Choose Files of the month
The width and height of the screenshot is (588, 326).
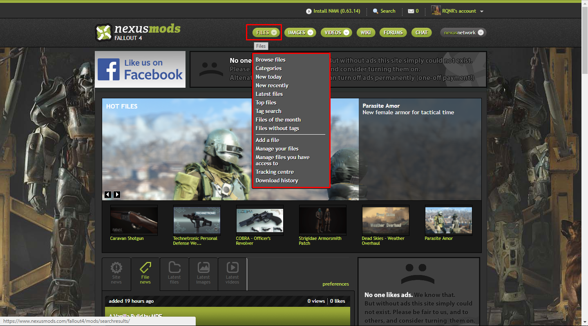278,120
